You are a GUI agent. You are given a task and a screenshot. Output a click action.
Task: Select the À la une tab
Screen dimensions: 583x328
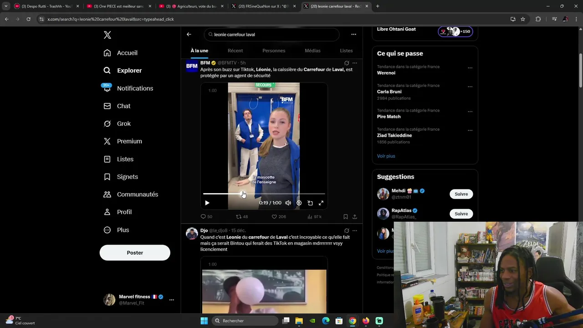click(199, 51)
